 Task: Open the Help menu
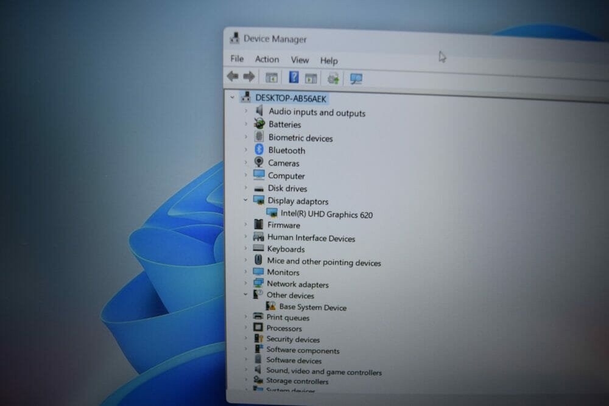tap(329, 60)
